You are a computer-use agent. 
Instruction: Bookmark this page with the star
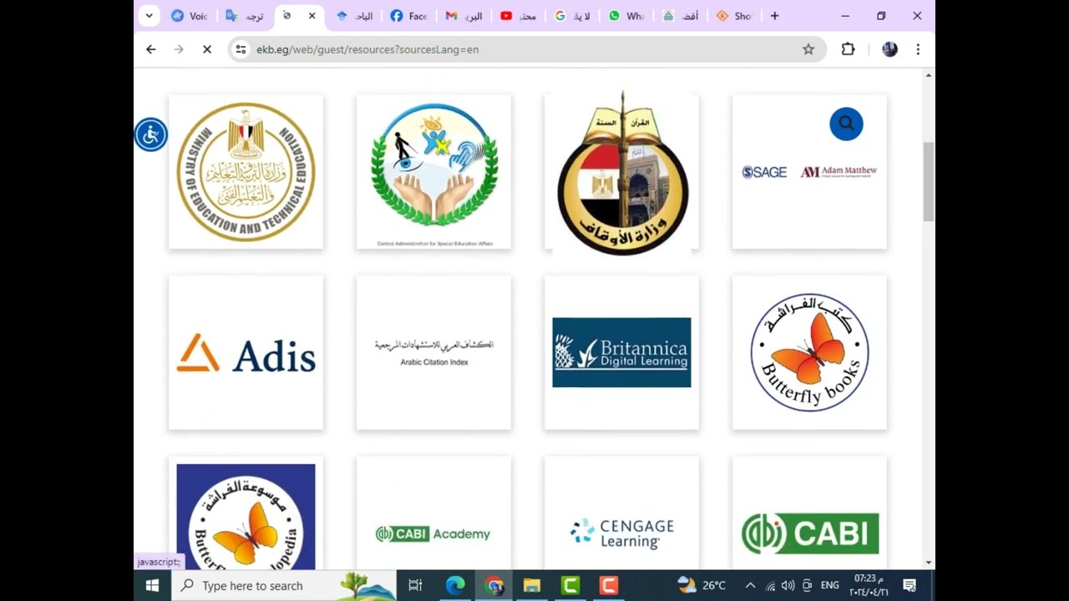point(808,49)
